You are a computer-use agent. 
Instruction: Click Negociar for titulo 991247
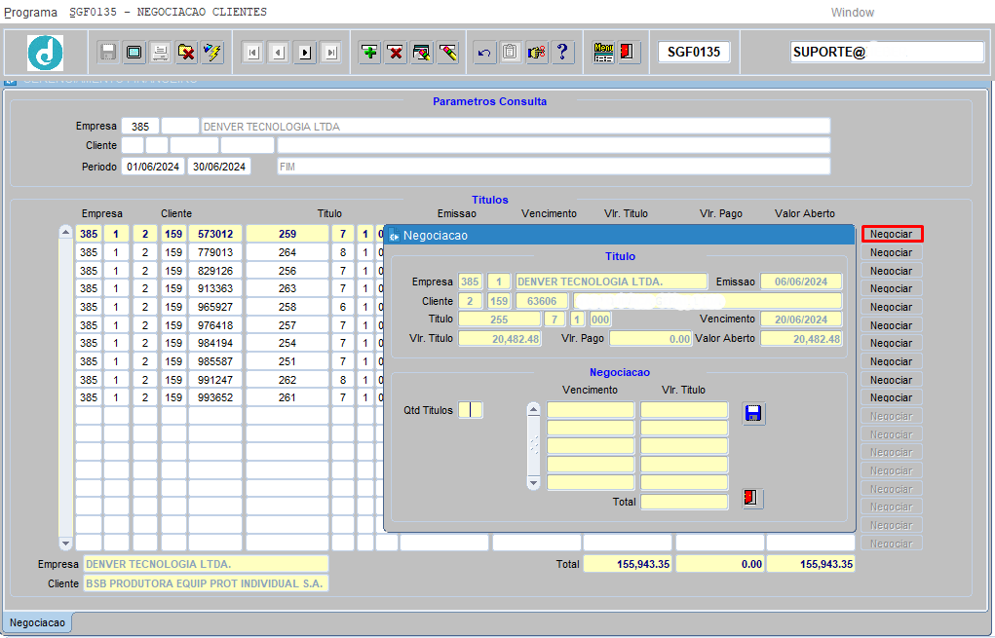coord(891,380)
